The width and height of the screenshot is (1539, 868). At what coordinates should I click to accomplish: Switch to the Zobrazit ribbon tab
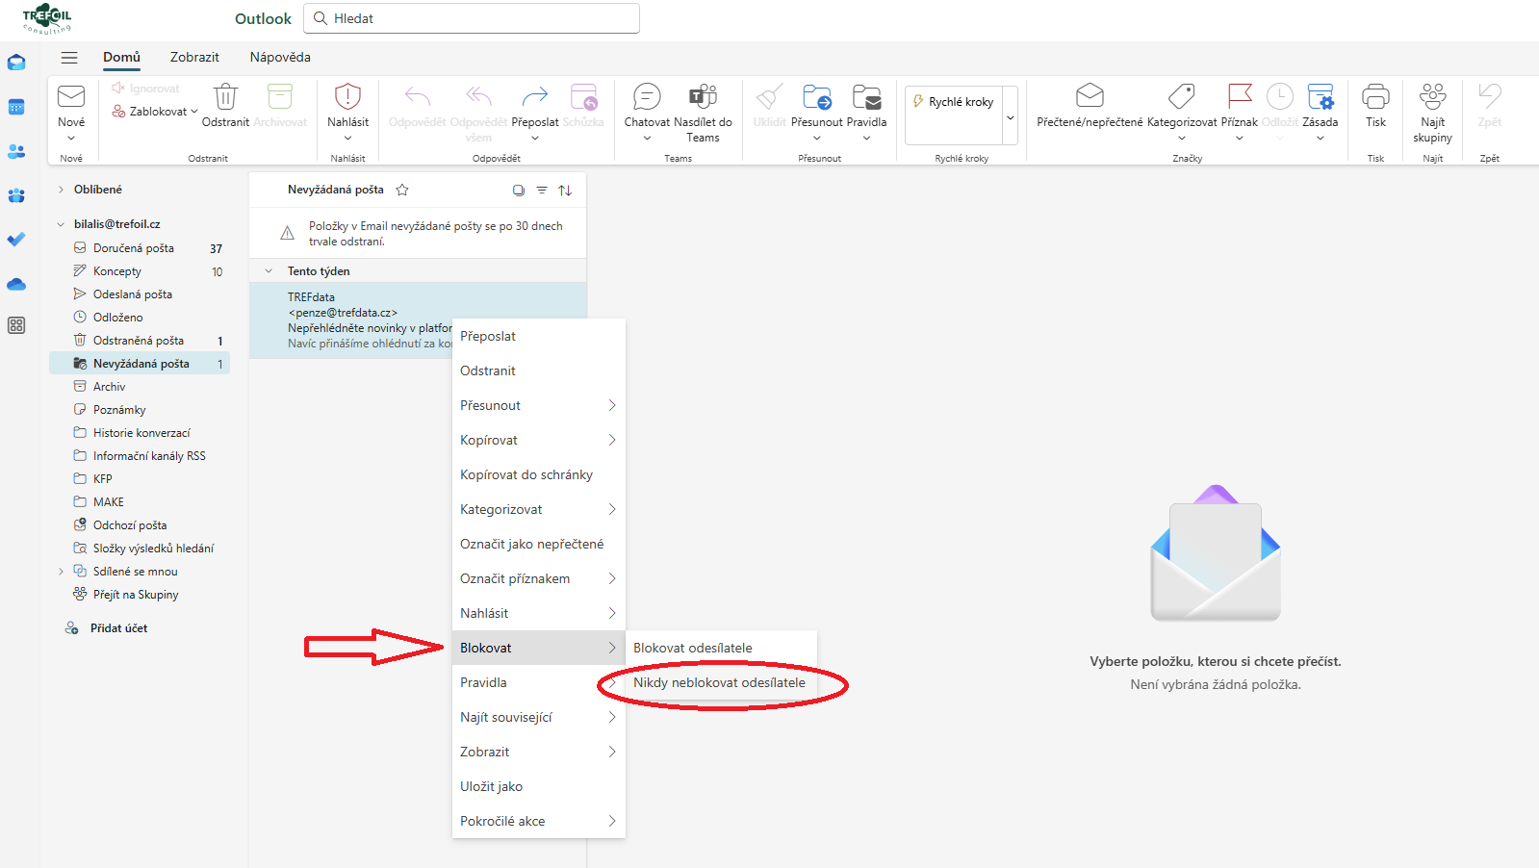click(x=194, y=57)
